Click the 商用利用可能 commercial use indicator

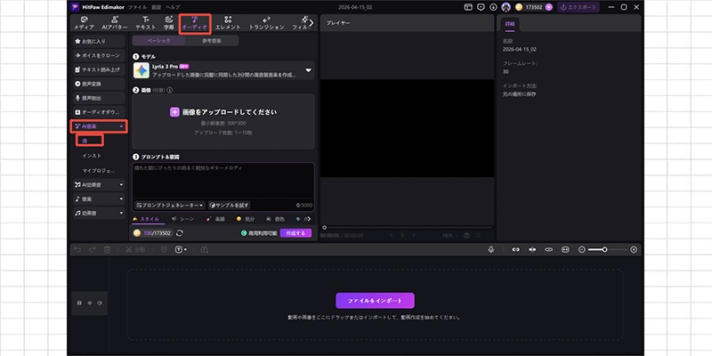coord(259,233)
